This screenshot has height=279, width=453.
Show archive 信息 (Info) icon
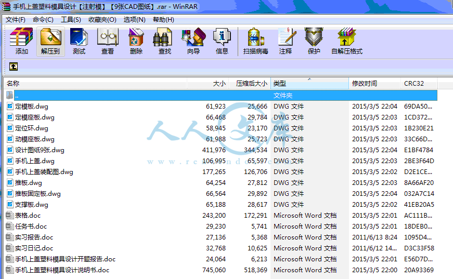coord(222,37)
